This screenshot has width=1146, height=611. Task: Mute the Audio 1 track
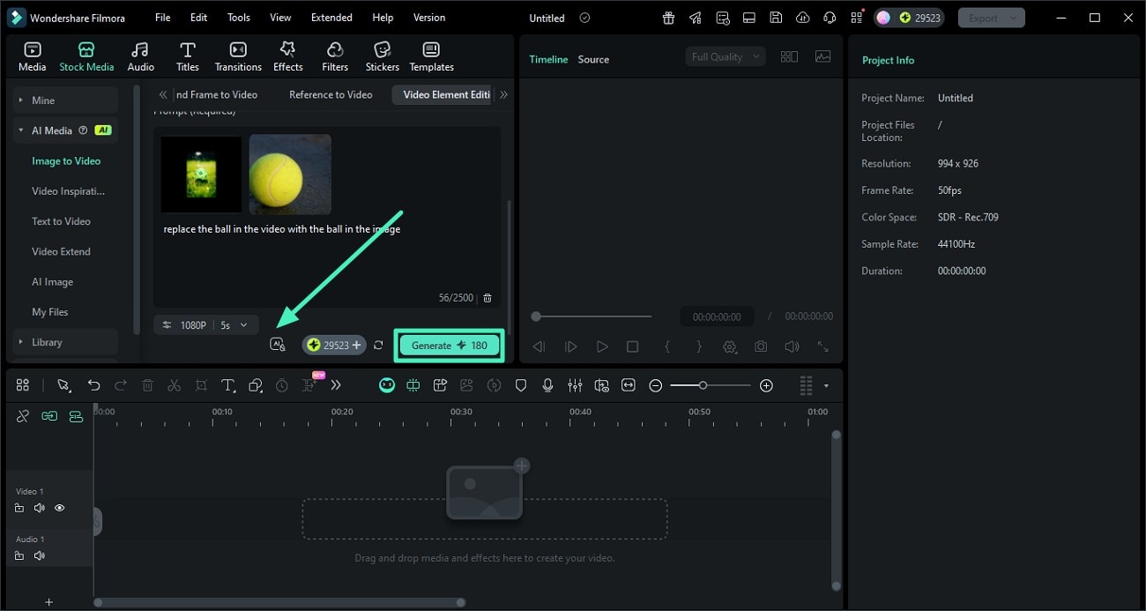click(40, 555)
